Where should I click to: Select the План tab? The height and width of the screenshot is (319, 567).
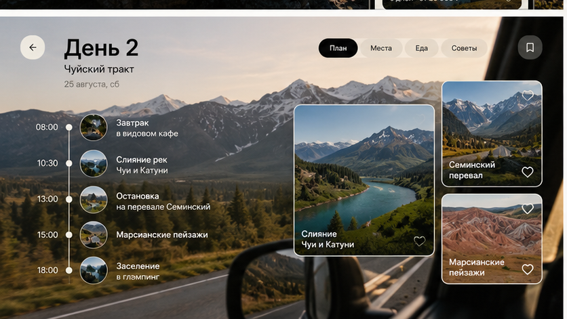click(x=338, y=48)
